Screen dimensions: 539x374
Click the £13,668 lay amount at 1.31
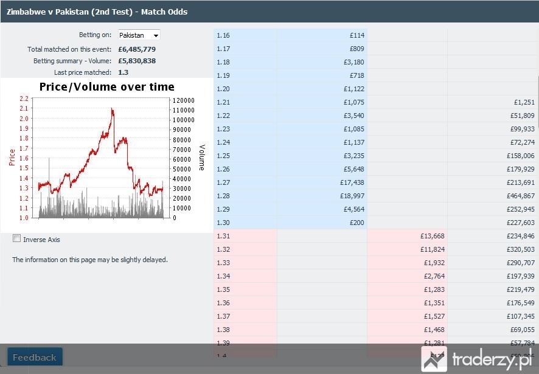coord(432,236)
